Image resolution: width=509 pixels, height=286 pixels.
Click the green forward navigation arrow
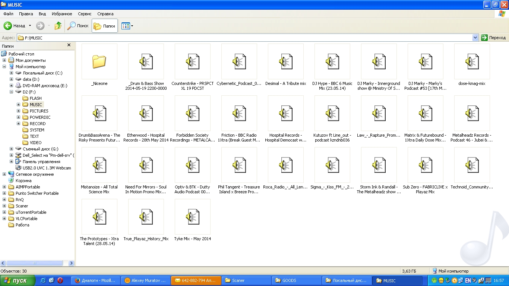(40, 26)
